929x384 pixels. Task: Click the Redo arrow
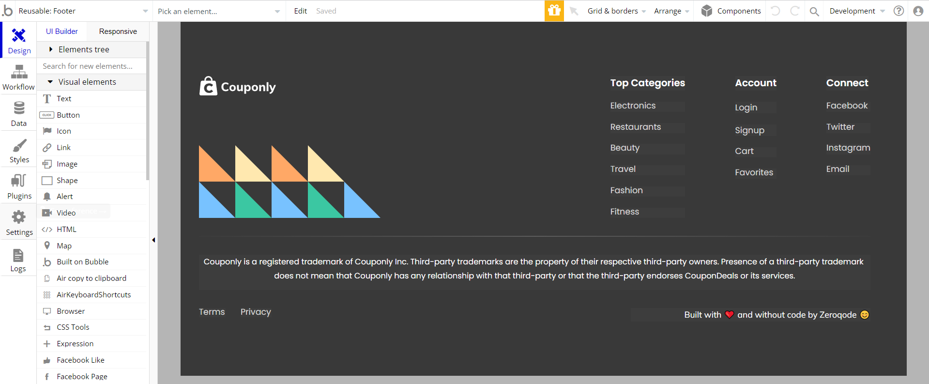(795, 11)
